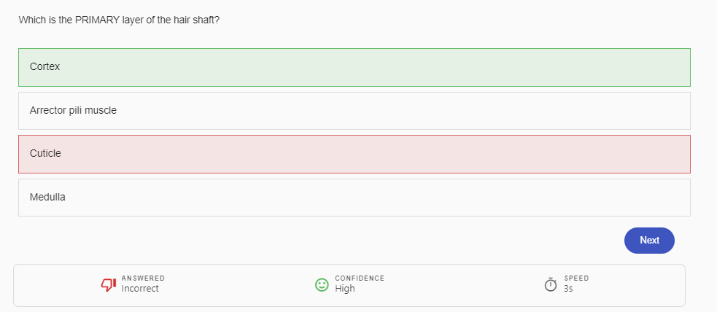The height and width of the screenshot is (312, 717).
Task: Click the 'High' confidence value
Action: tap(345, 289)
